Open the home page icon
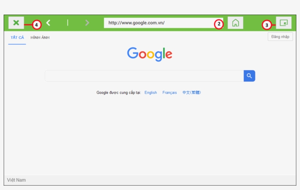The width and height of the screenshot is (300, 190). coord(235,23)
